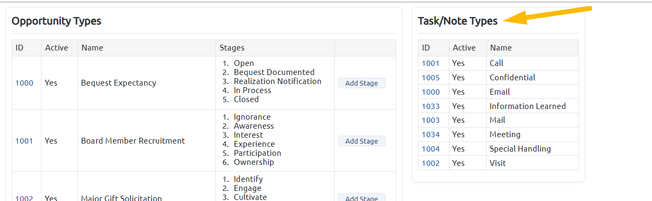652x201 pixels.
Task: Click Opportunity Types Active column header
Action: (59, 48)
